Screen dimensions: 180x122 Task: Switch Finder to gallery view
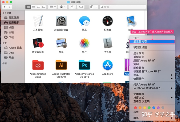pyautogui.click(x=44, y=7)
